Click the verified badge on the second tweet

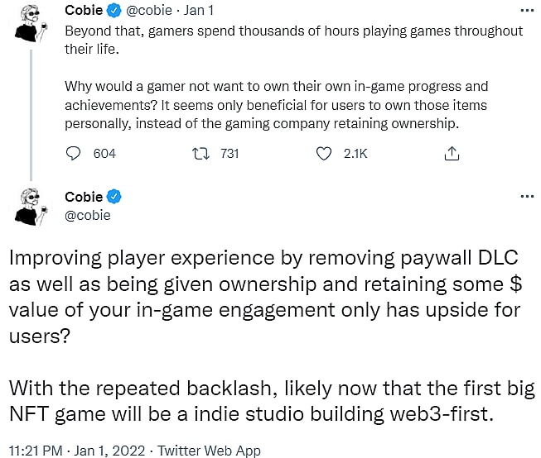[115, 197]
